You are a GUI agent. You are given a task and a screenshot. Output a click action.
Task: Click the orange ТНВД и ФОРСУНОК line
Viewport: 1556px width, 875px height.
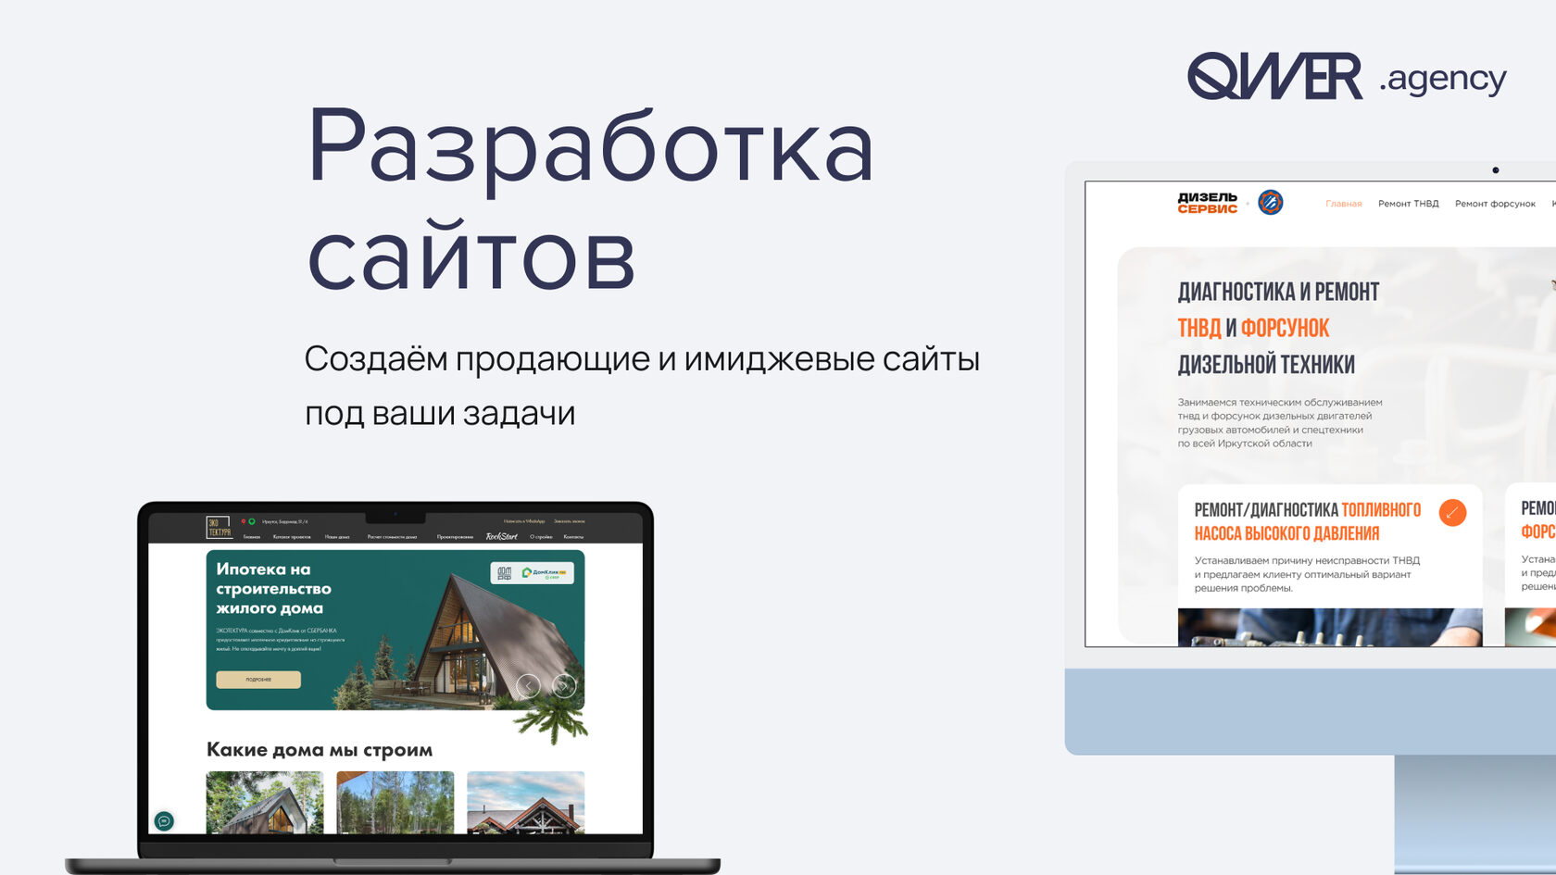point(1253,328)
